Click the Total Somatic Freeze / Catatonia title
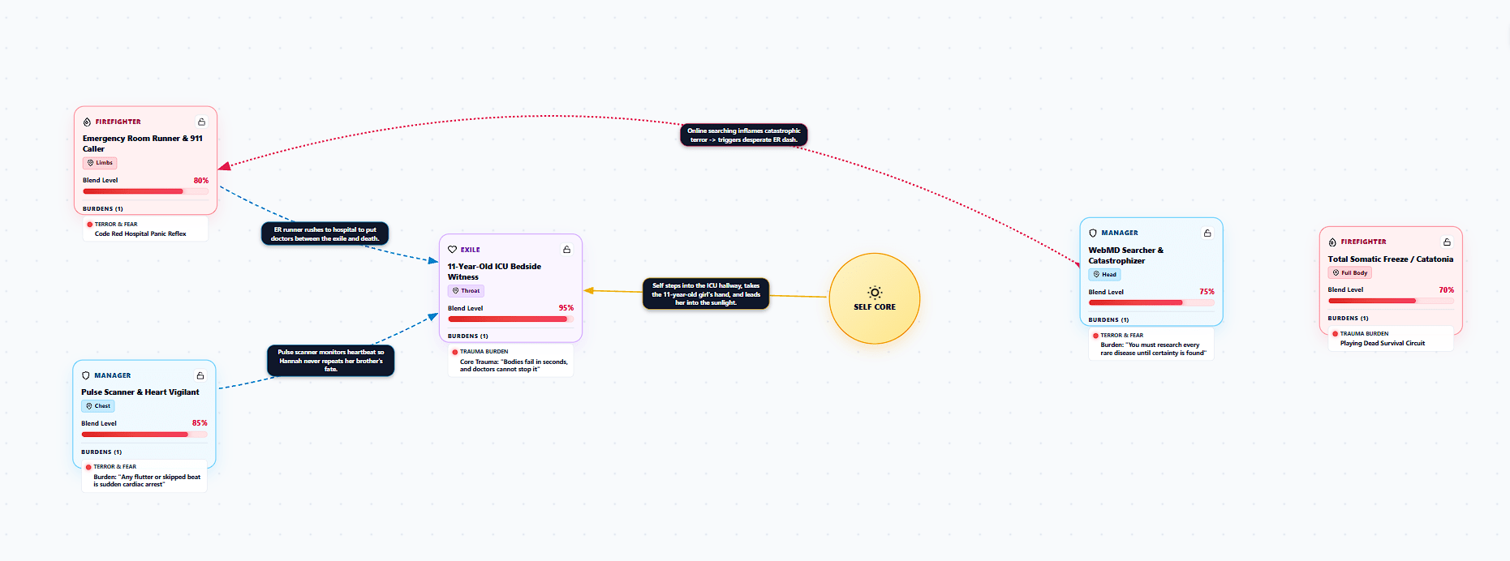Screen dimensions: 1510x561 click(1390, 259)
